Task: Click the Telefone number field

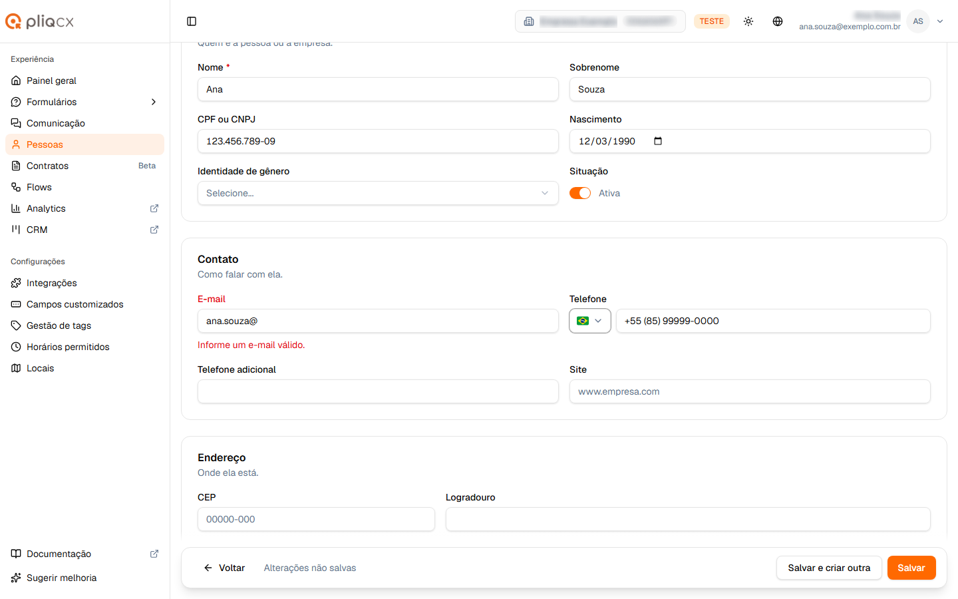Action: 773,321
